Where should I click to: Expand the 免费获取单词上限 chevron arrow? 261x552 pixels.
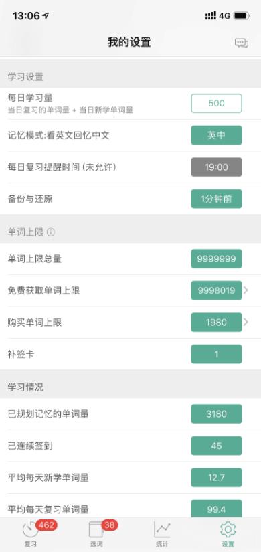tap(246, 290)
